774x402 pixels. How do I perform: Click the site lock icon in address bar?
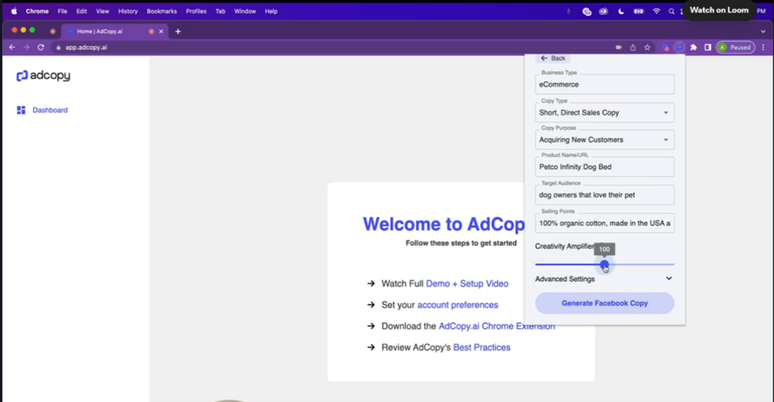coord(58,48)
